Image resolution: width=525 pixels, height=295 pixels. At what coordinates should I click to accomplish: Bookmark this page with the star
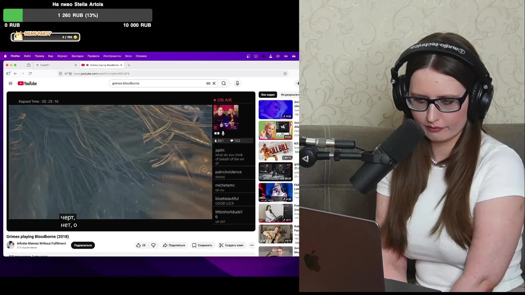point(285,73)
